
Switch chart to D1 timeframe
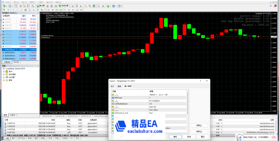click(73, 10)
